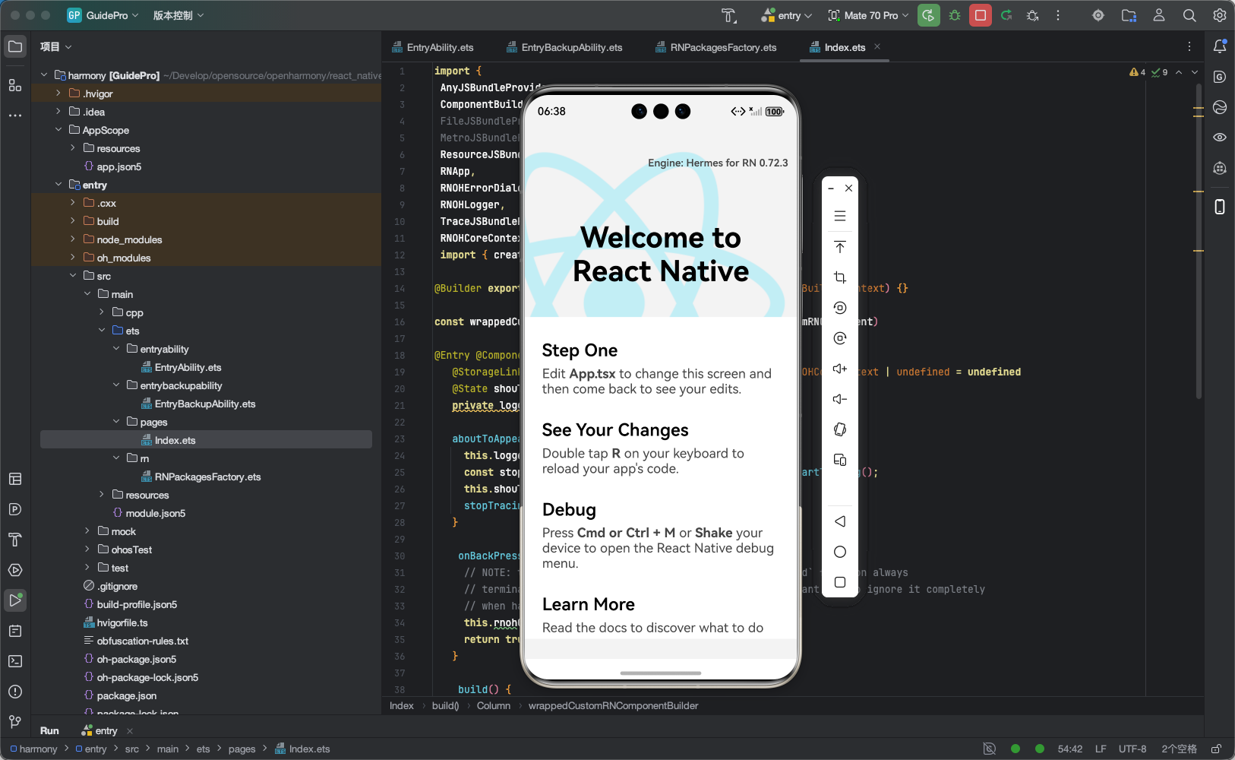Rotate the emulator screen icon

coord(840,429)
